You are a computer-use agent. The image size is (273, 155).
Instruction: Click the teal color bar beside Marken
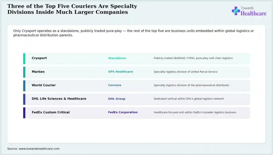[24, 72]
